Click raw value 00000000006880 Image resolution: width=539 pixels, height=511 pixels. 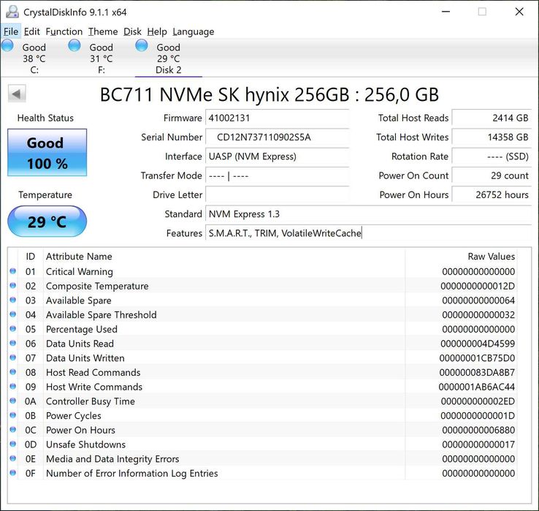pyautogui.click(x=478, y=430)
